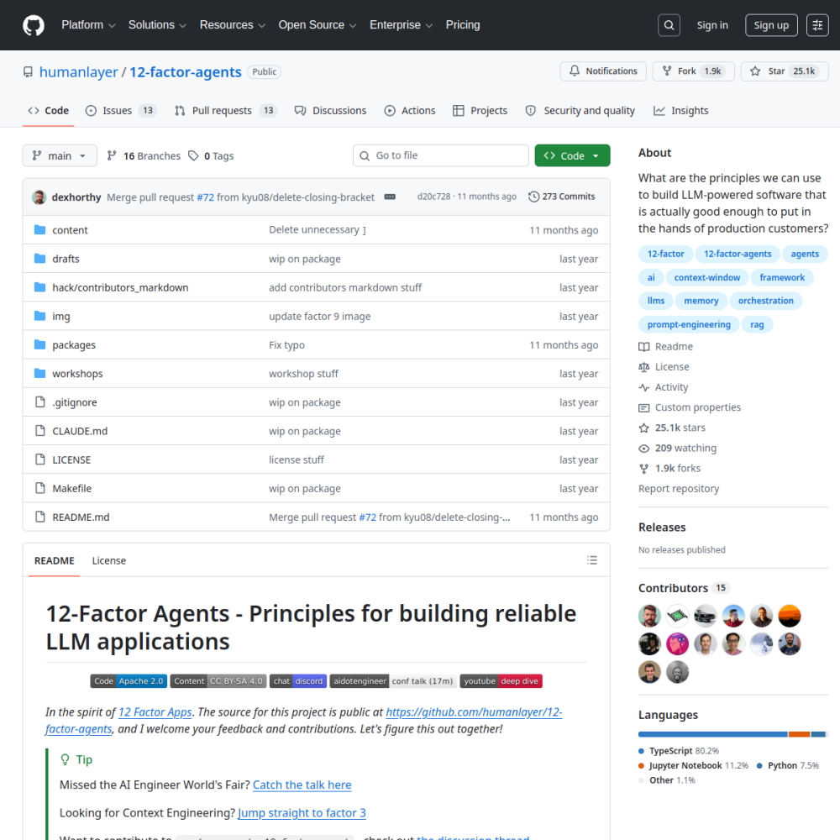Click the fork icon next to 1.9k forks
The image size is (840, 840).
tap(644, 469)
